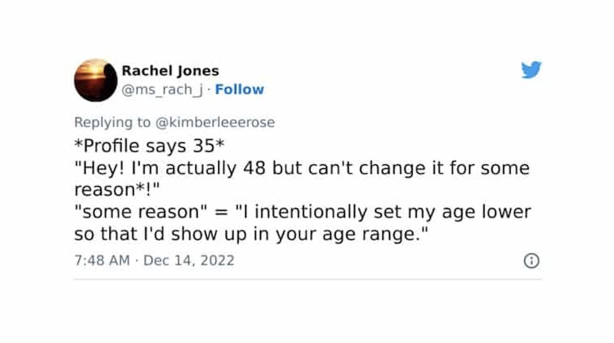Click the "Replying to" label
The height and width of the screenshot is (343, 614).
(112, 122)
